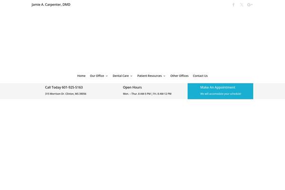Expand the Patient Resources dropdown chevron
Viewport: 285px width, 190px height.
[x=164, y=76]
